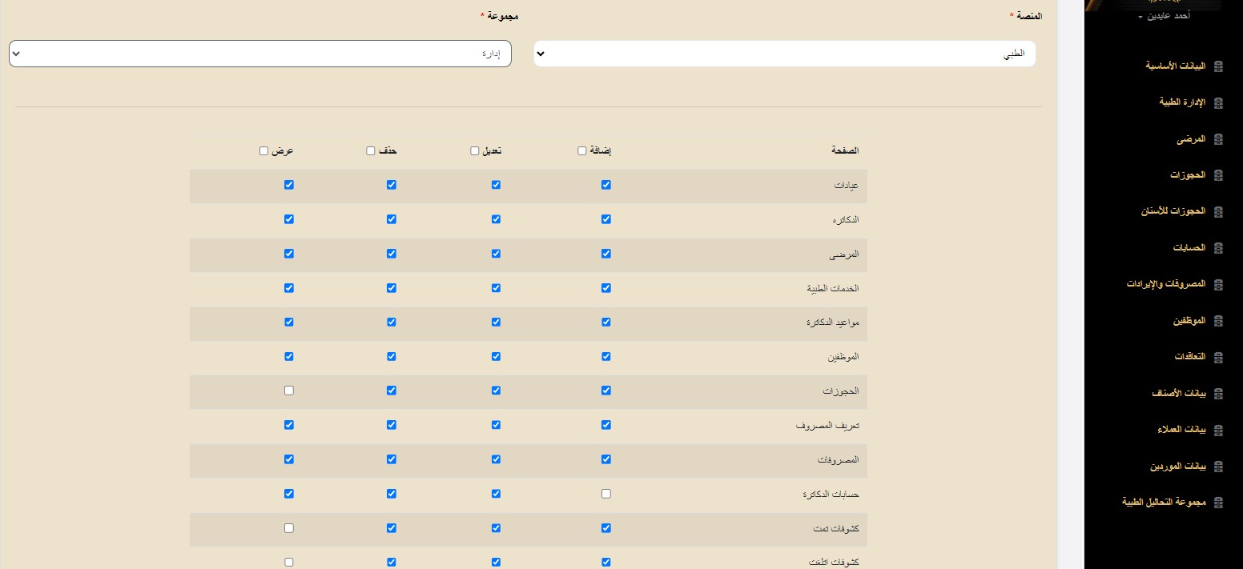1243x569 pixels.
Task: Open the مجموعة dropdown showing إدارة
Action: 260,54
